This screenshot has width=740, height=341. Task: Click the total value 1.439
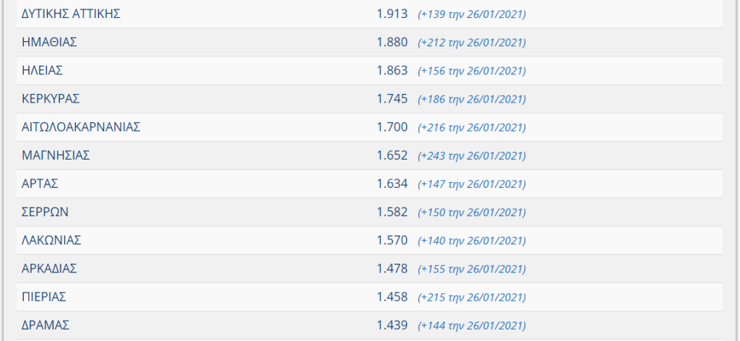pyautogui.click(x=392, y=325)
